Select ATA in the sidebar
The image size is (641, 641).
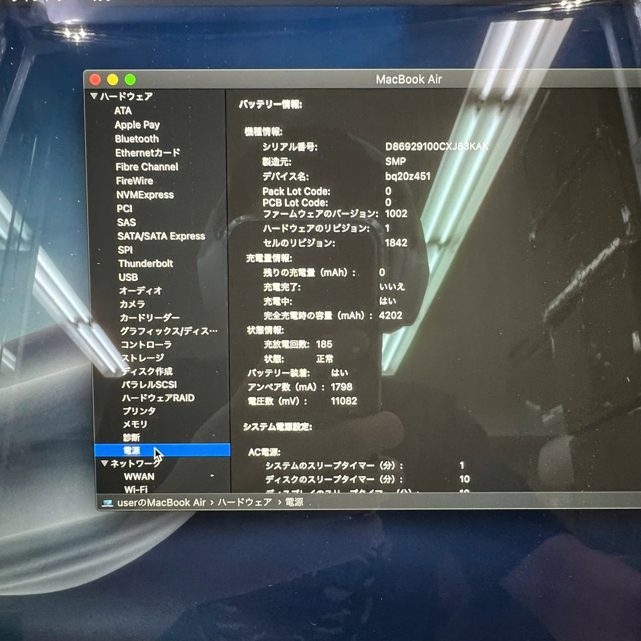click(x=123, y=111)
